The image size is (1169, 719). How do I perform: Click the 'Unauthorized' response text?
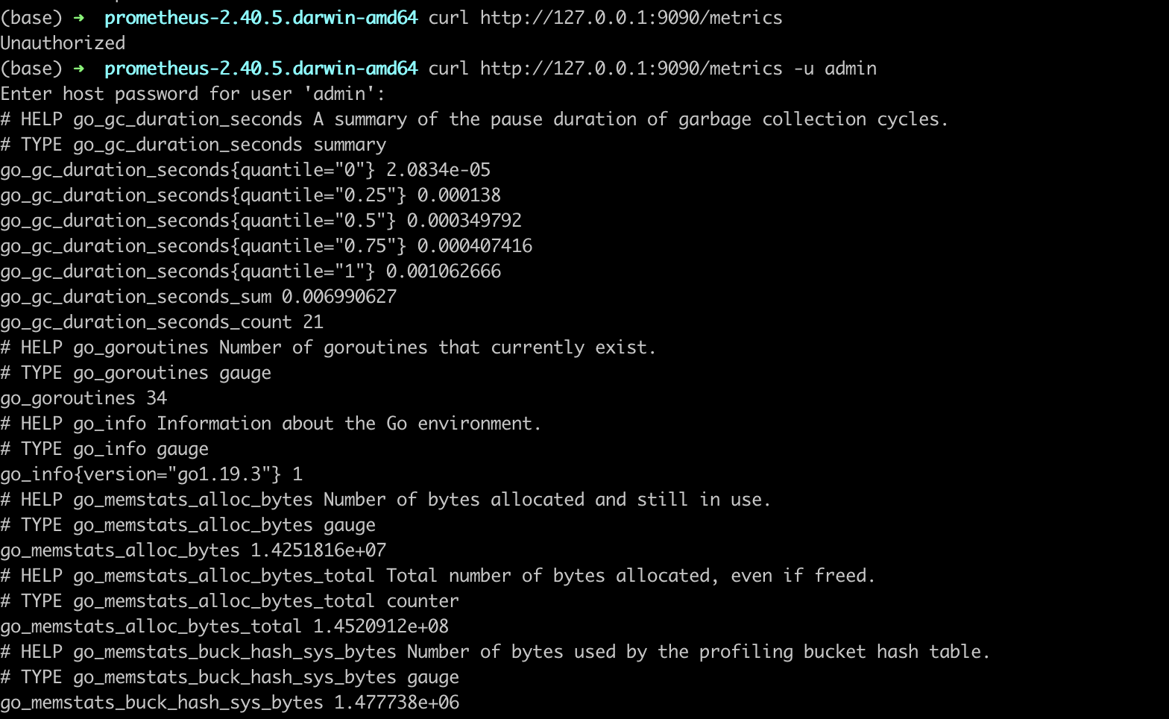point(63,43)
